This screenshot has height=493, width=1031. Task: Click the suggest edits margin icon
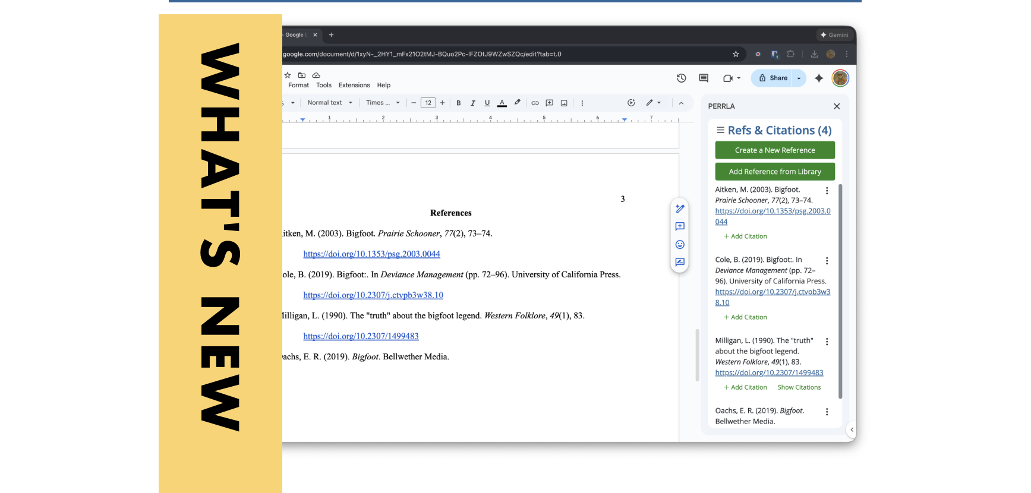[680, 208]
